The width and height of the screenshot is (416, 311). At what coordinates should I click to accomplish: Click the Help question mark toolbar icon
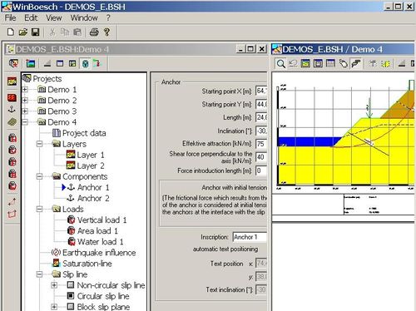106,32
